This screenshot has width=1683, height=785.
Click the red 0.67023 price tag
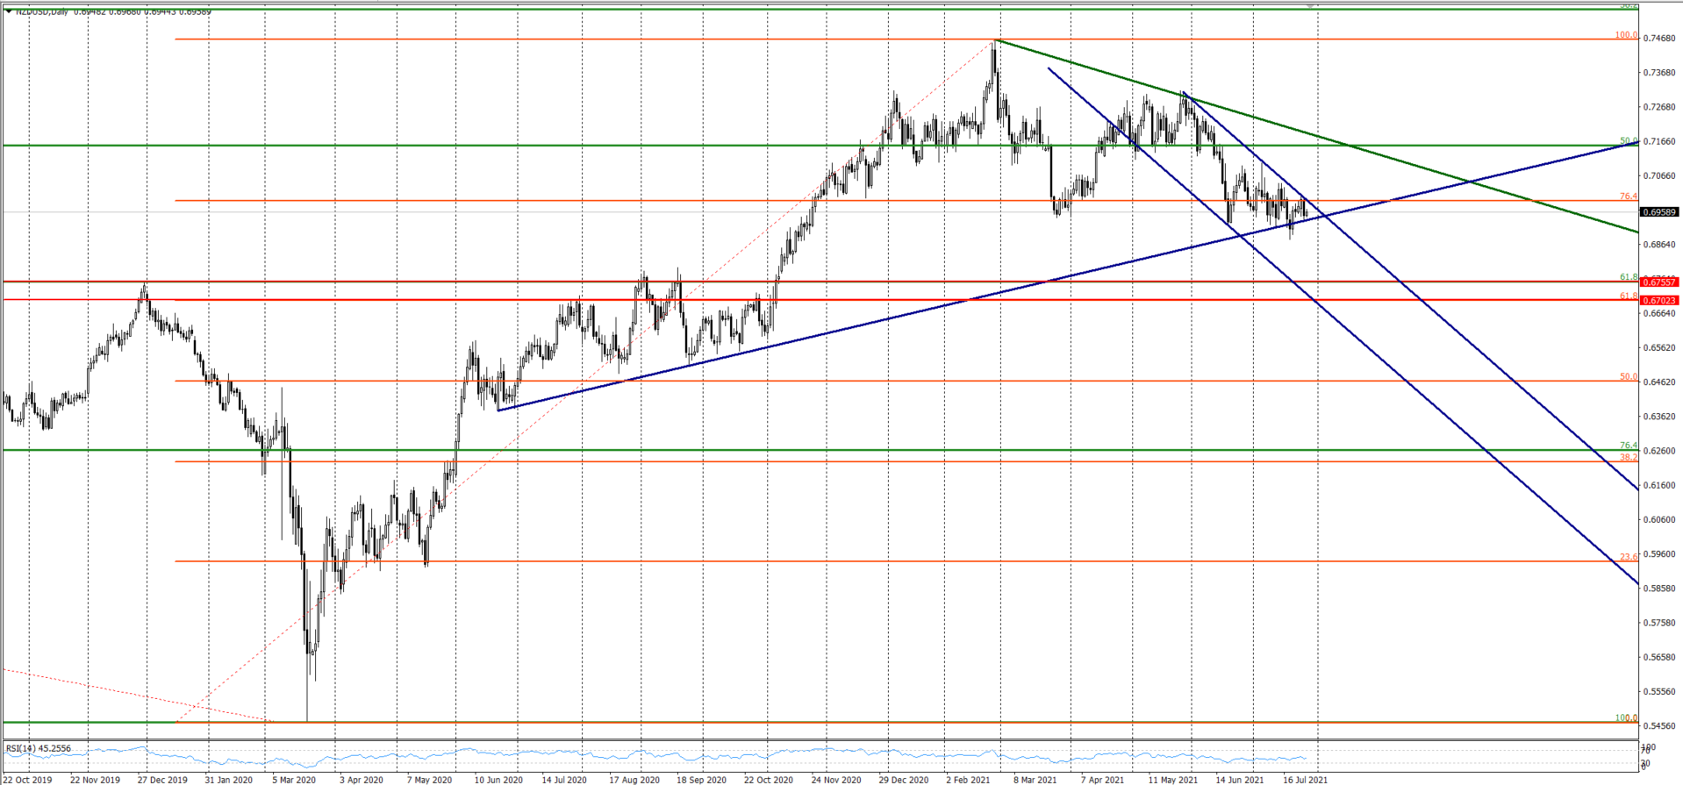pyautogui.click(x=1658, y=301)
